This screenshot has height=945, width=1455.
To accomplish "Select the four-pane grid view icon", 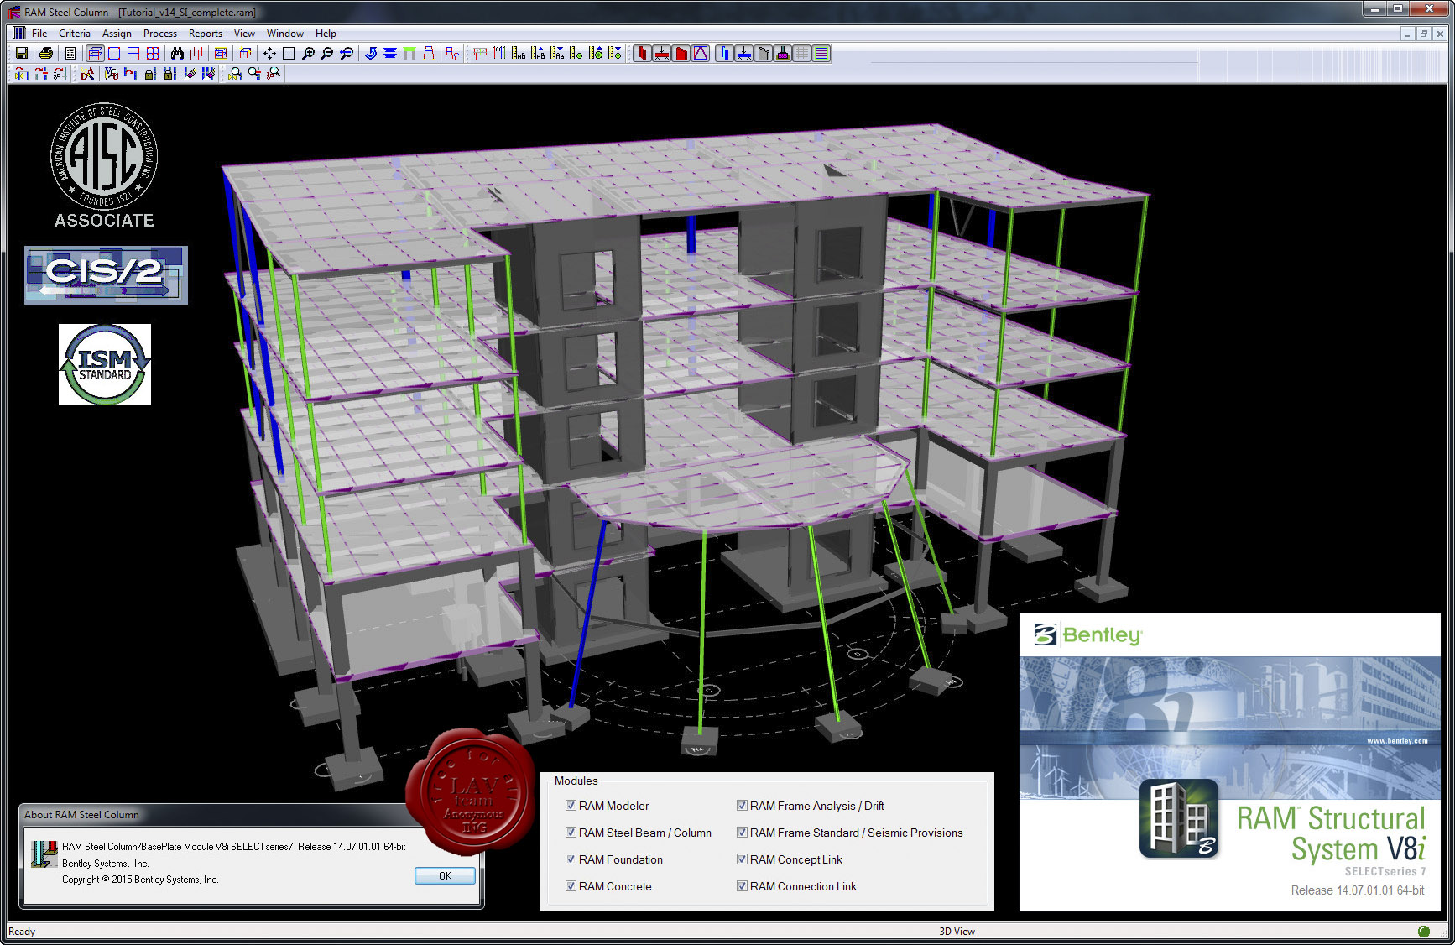I will tap(153, 53).
